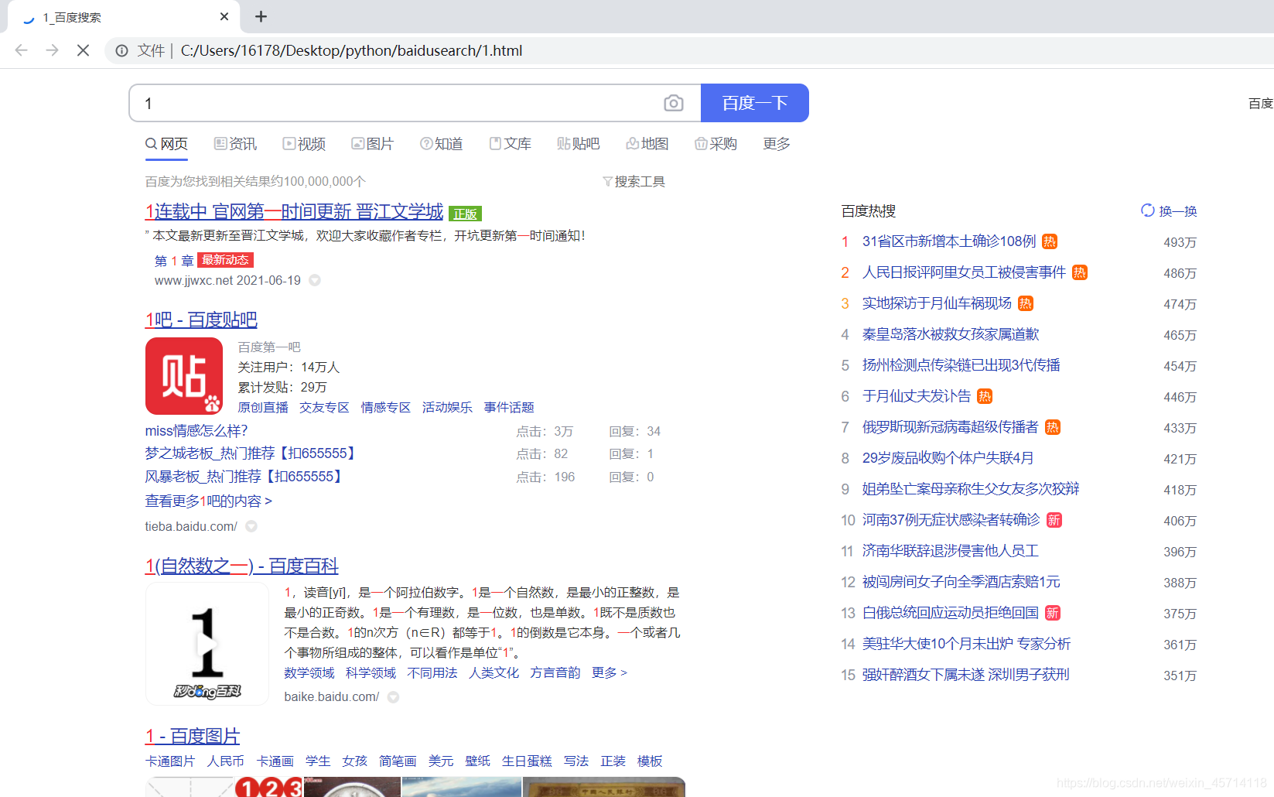Open 梦之城老板_热门推荐 post link
Viewport: 1274px width, 797px height.
point(251,453)
